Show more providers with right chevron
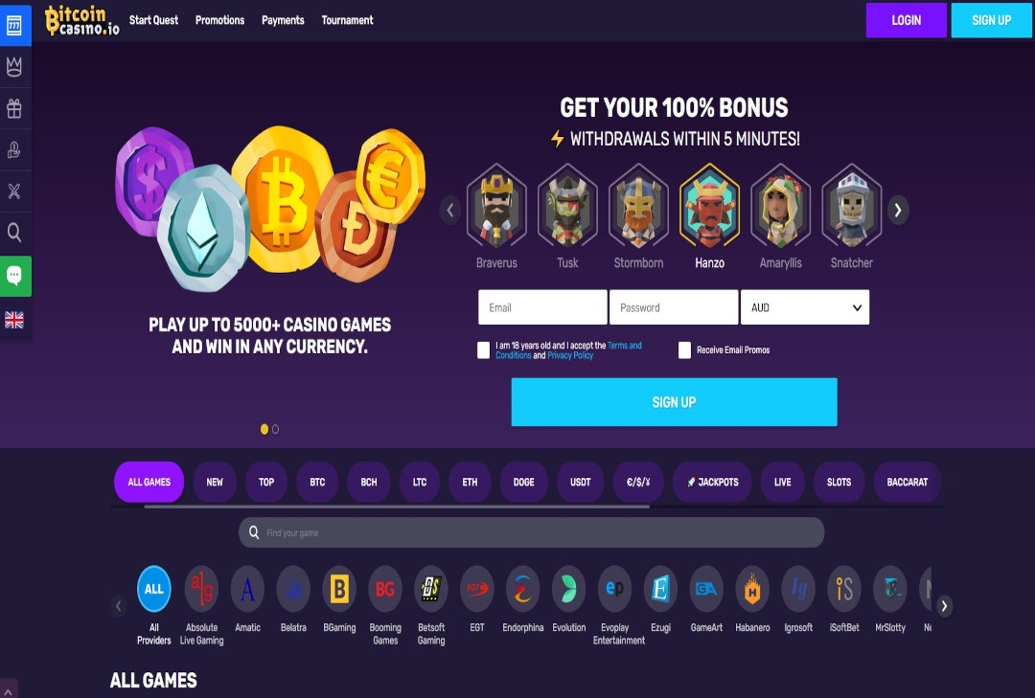1035x698 pixels. click(945, 606)
